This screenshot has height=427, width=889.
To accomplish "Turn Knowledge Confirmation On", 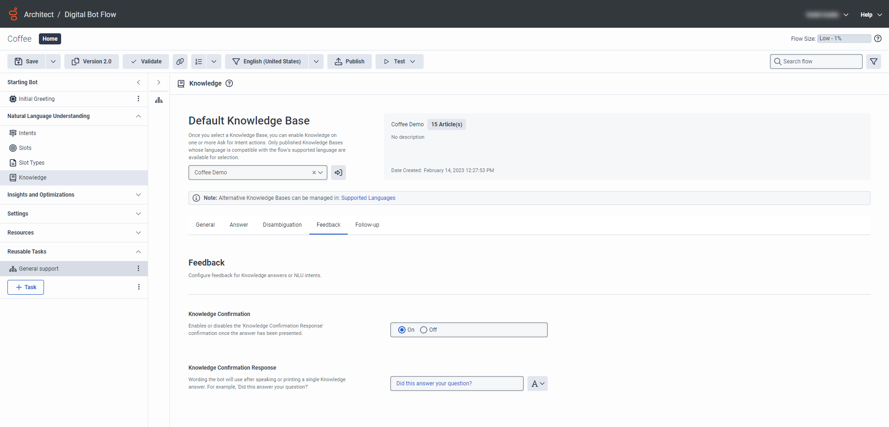I will pos(402,330).
